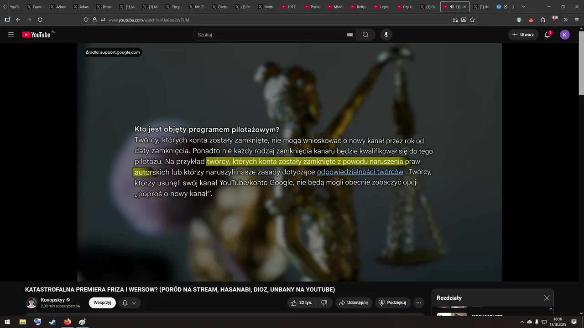Show more toolbar tools overflow chevrons
The width and height of the screenshot is (584, 328).
pos(566,20)
